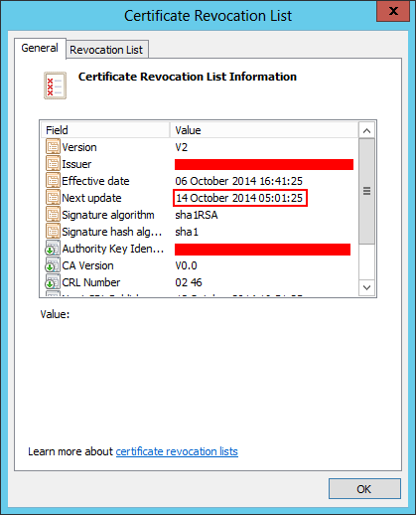Click the OK button

tap(364, 489)
